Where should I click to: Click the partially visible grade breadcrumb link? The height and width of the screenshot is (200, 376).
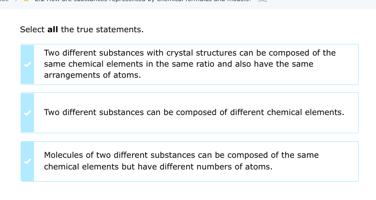(x=4, y=1)
